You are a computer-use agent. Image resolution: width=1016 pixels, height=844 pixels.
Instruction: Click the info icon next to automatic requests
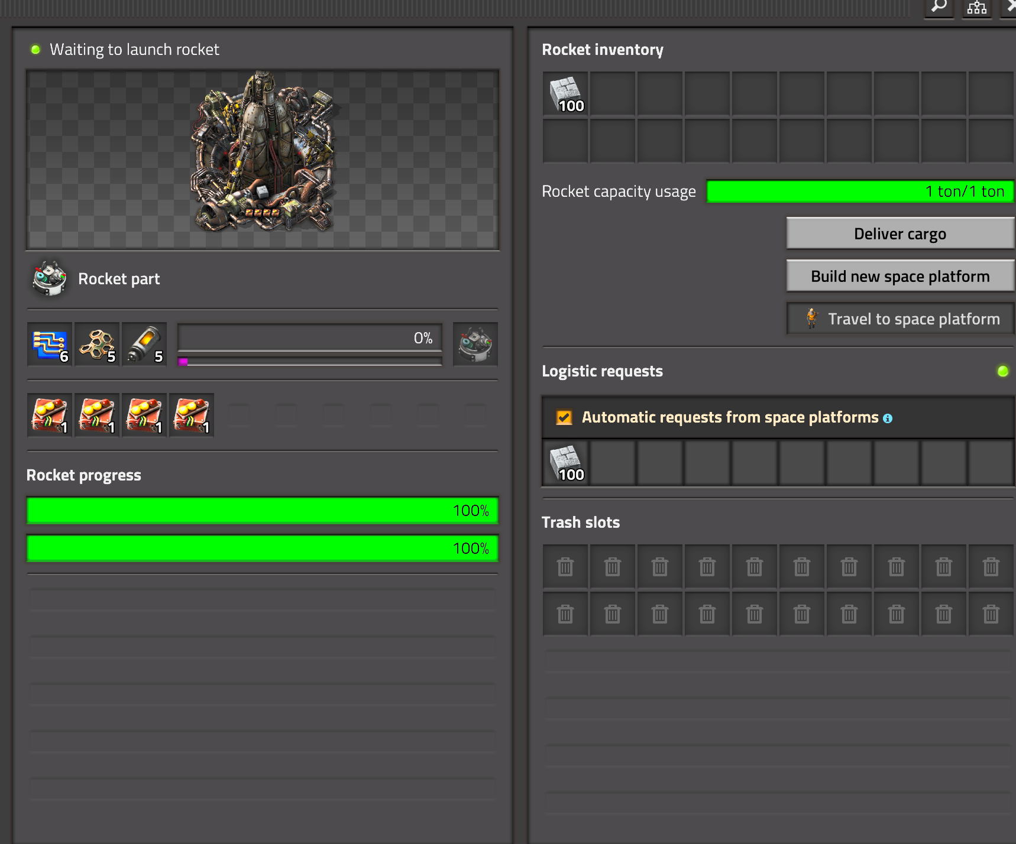point(888,418)
